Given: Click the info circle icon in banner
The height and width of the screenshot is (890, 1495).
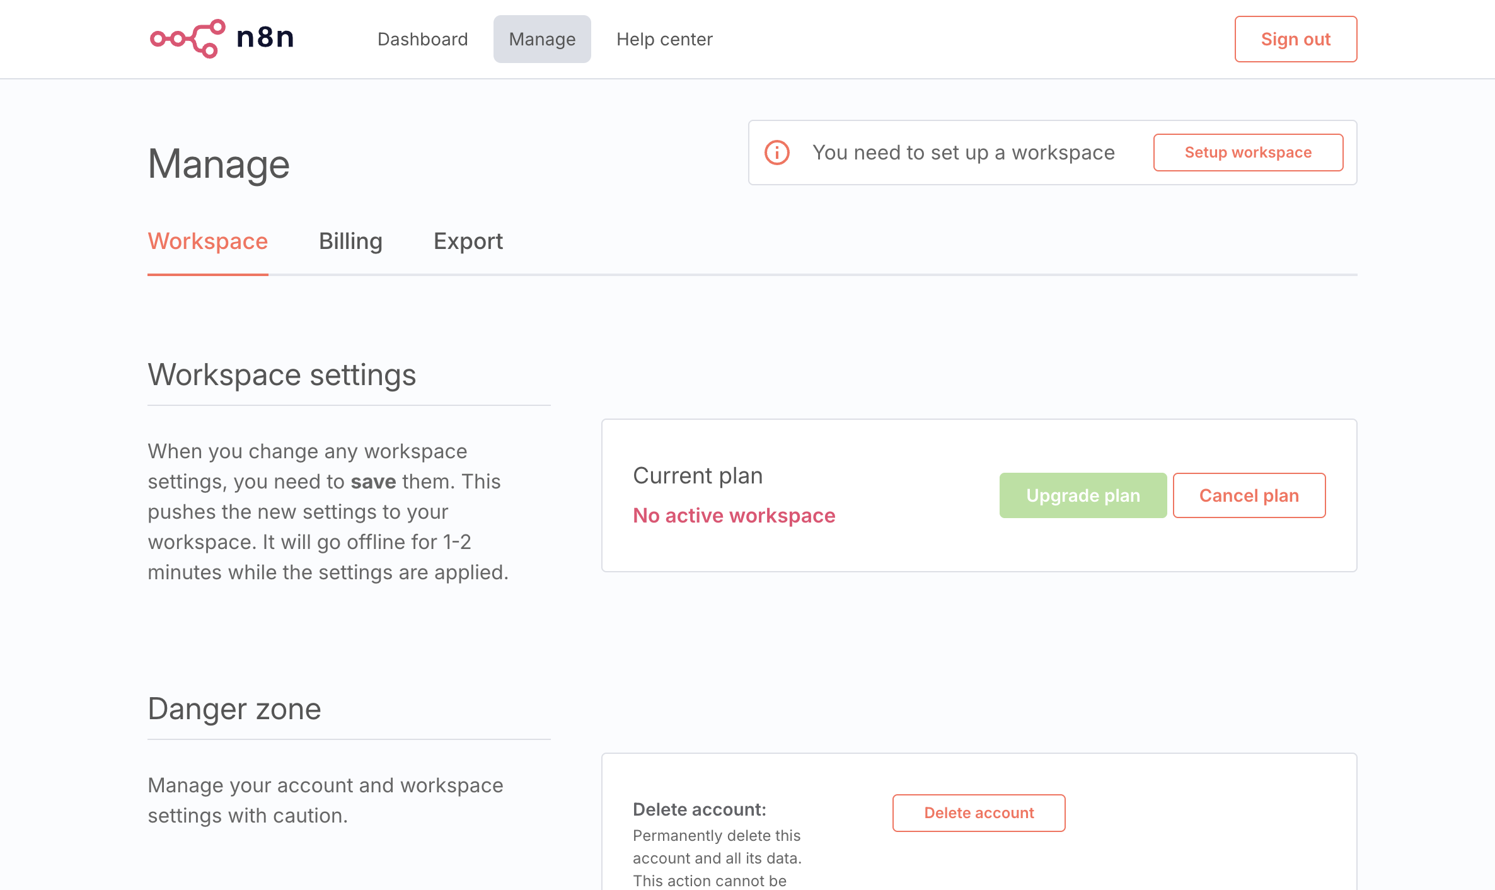Looking at the screenshot, I should pos(776,153).
